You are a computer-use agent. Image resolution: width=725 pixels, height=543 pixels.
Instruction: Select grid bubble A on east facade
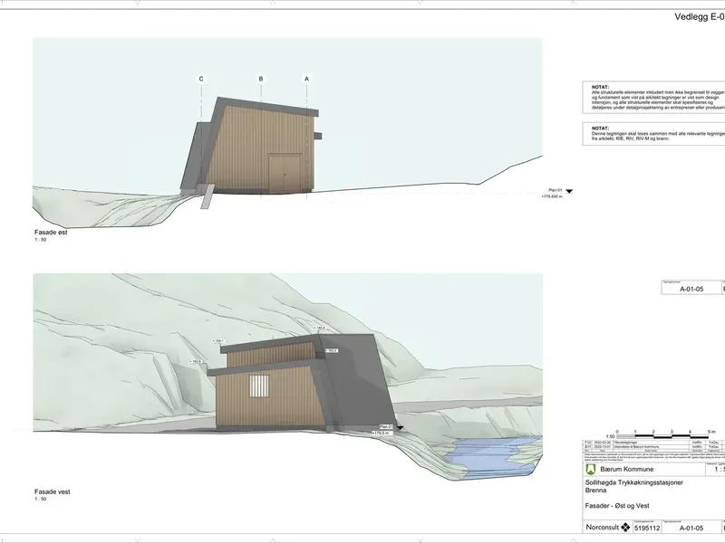pos(306,79)
